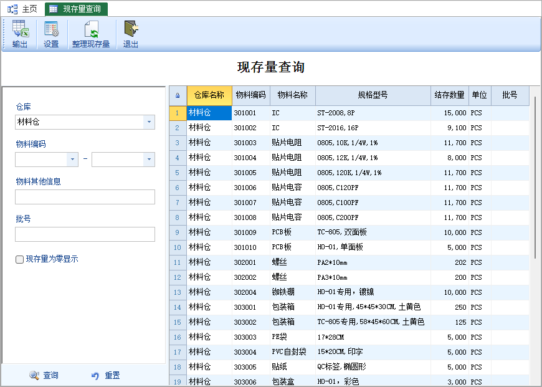The width and height of the screenshot is (542, 387).
Task: Run the 整理现存量 tool
Action: (x=91, y=34)
